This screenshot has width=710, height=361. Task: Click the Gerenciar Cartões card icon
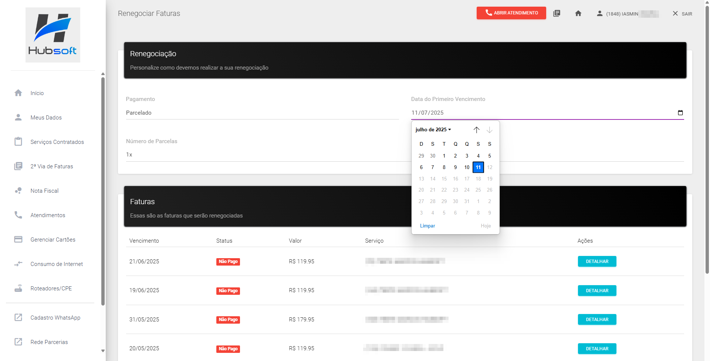click(18, 239)
